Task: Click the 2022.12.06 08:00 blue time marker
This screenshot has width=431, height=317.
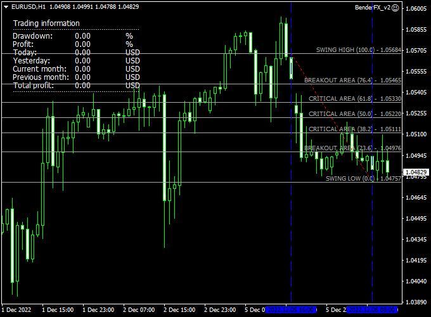Action: pyautogui.click(x=372, y=310)
